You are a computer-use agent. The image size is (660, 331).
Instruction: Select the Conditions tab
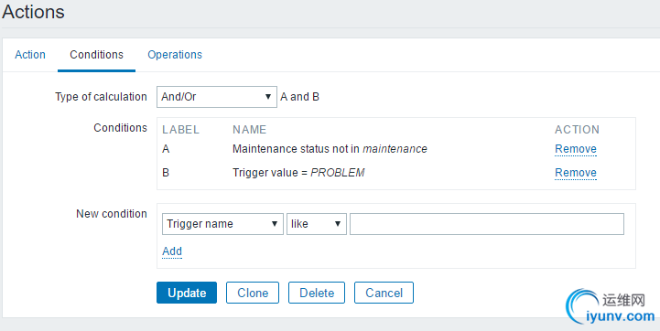tap(96, 55)
